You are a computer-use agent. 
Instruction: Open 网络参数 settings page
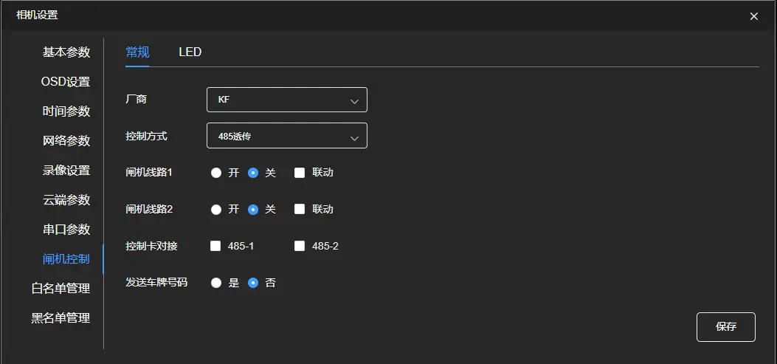(x=66, y=141)
